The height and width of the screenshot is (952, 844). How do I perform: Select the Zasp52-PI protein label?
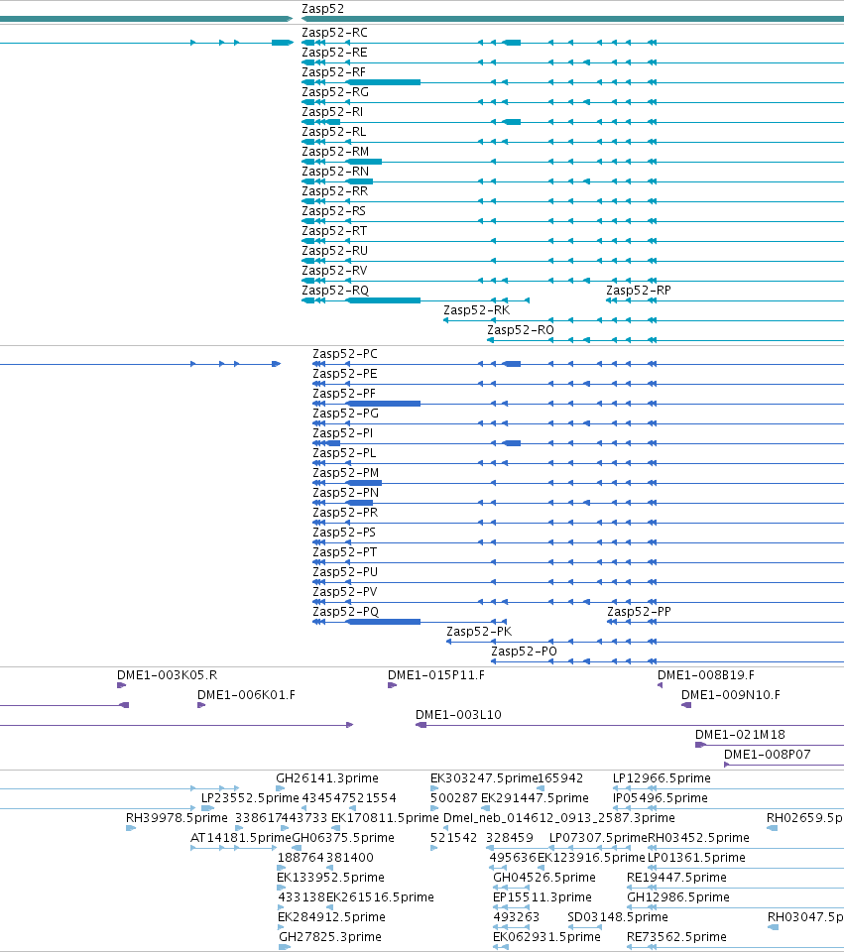pos(343,433)
